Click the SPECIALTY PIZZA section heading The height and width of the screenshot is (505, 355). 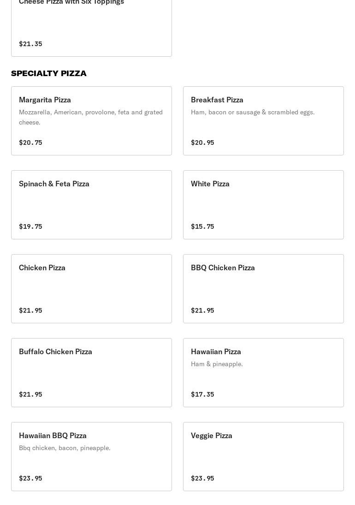(x=48, y=73)
